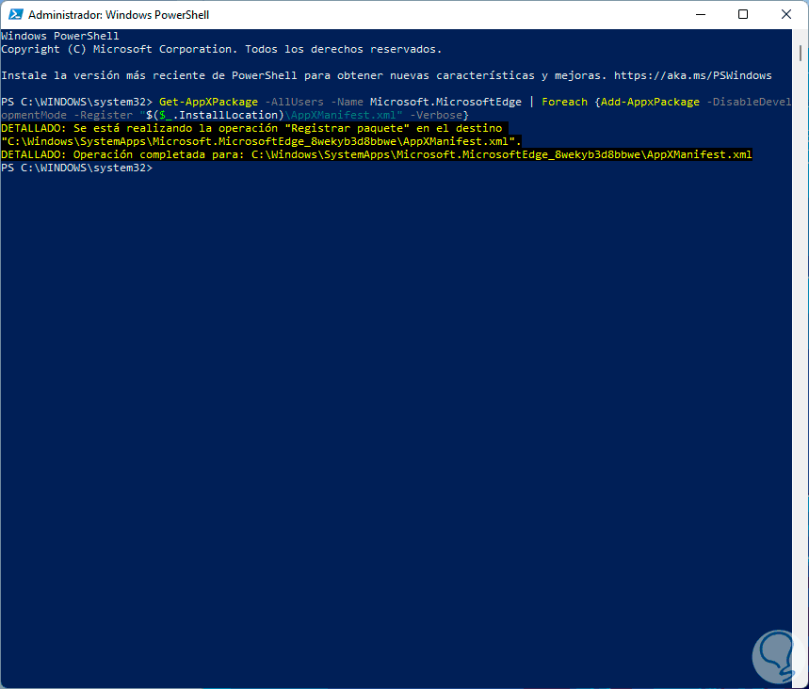
Task: Click the Foreach keyword in the command
Action: coord(564,102)
